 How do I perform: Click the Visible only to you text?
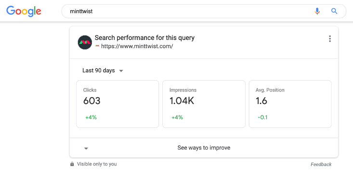pos(97,164)
